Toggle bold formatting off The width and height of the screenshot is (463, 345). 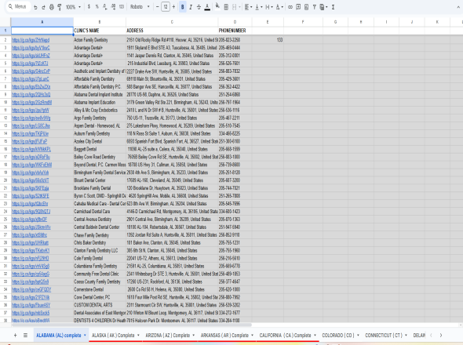183,7
